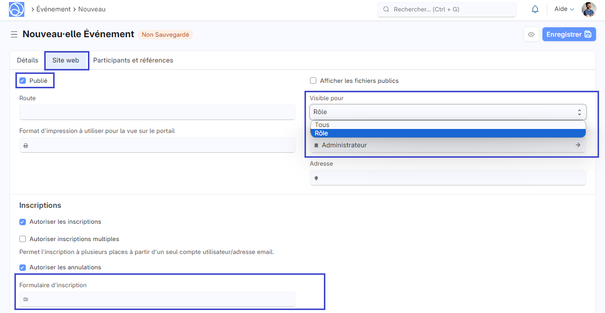
Task: Enable Afficher les fichiers publics
Action: (313, 81)
